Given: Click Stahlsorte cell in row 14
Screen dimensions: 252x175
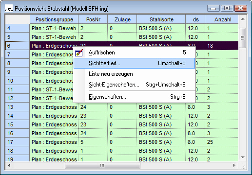Looking at the screenshot, I should (x=161, y=116).
